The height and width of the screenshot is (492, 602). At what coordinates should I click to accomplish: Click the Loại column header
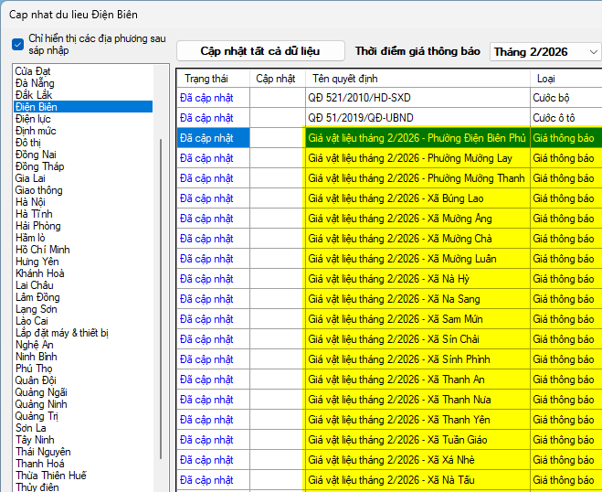(545, 79)
